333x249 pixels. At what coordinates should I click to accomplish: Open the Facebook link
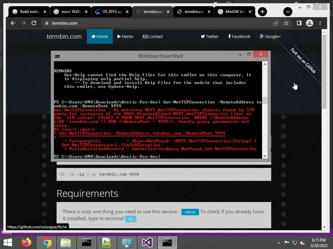point(239,36)
